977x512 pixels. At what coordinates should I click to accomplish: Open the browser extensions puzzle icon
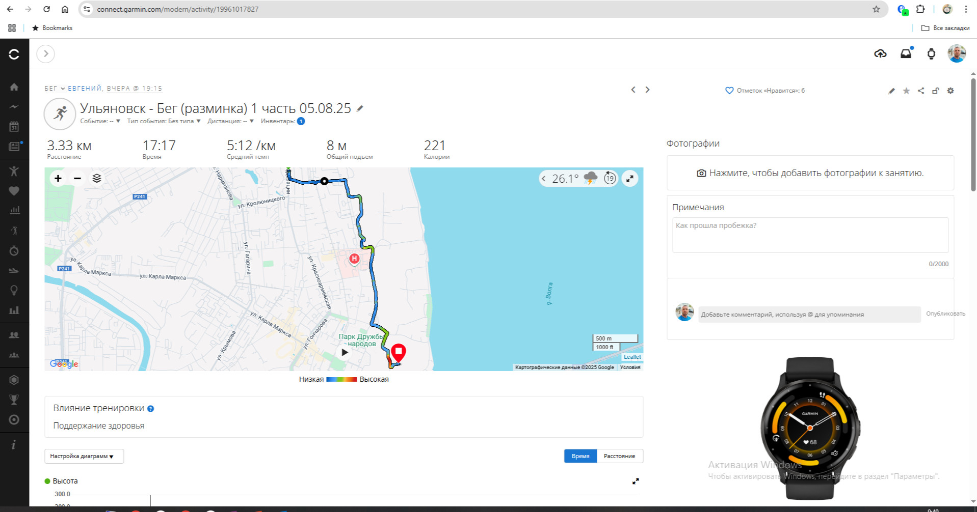point(920,9)
